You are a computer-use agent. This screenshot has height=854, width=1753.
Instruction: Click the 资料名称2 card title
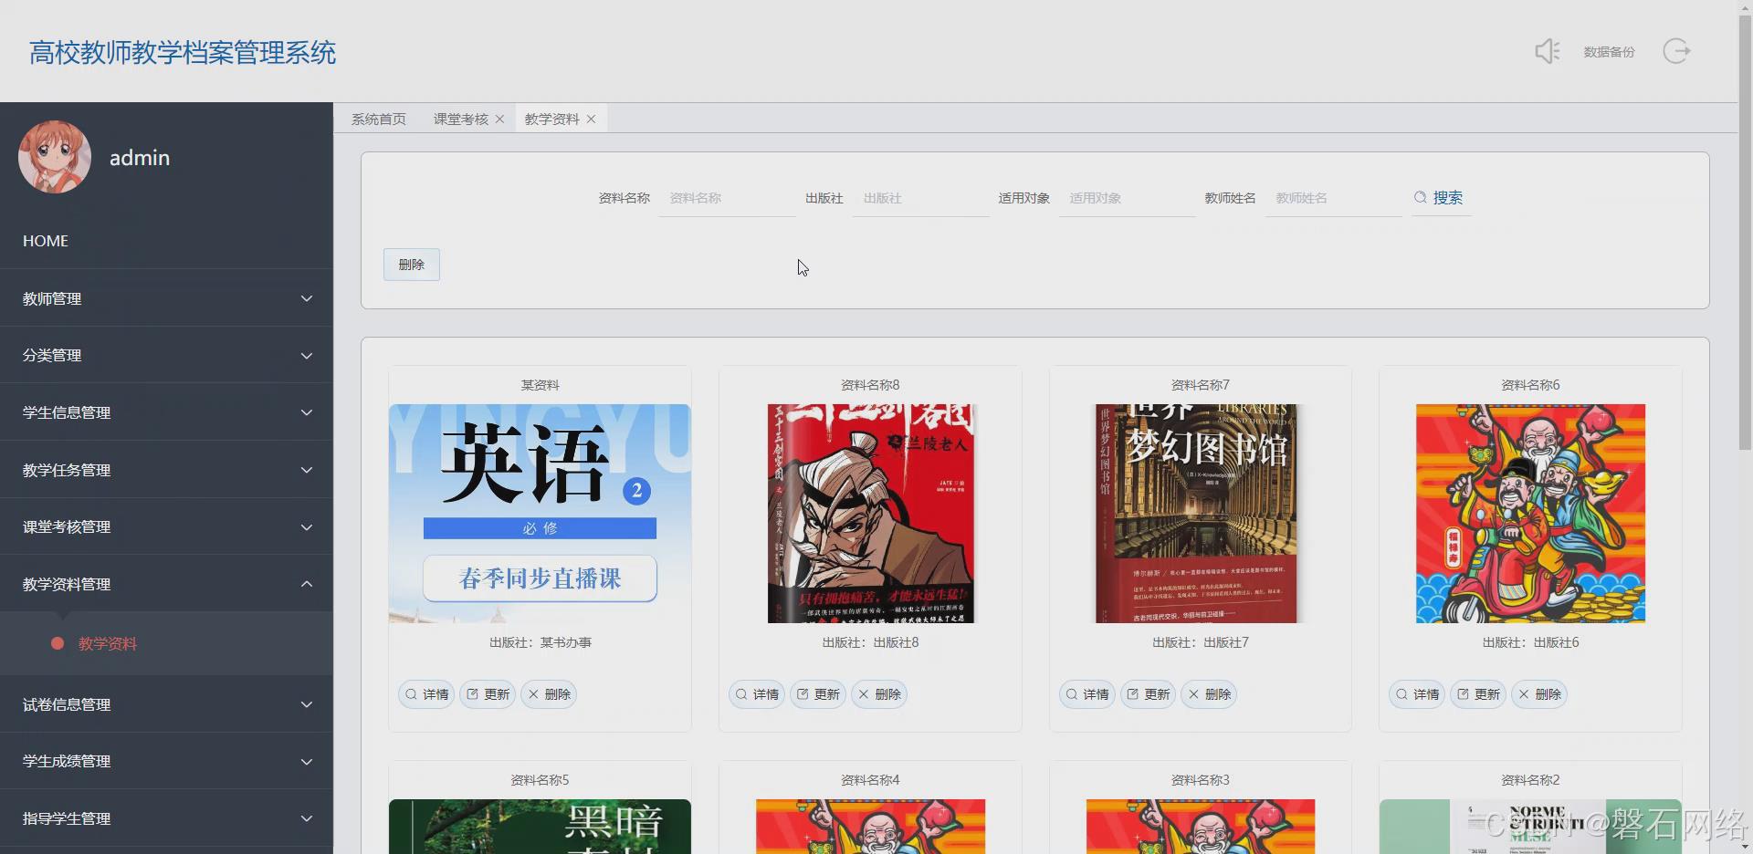point(1530,780)
